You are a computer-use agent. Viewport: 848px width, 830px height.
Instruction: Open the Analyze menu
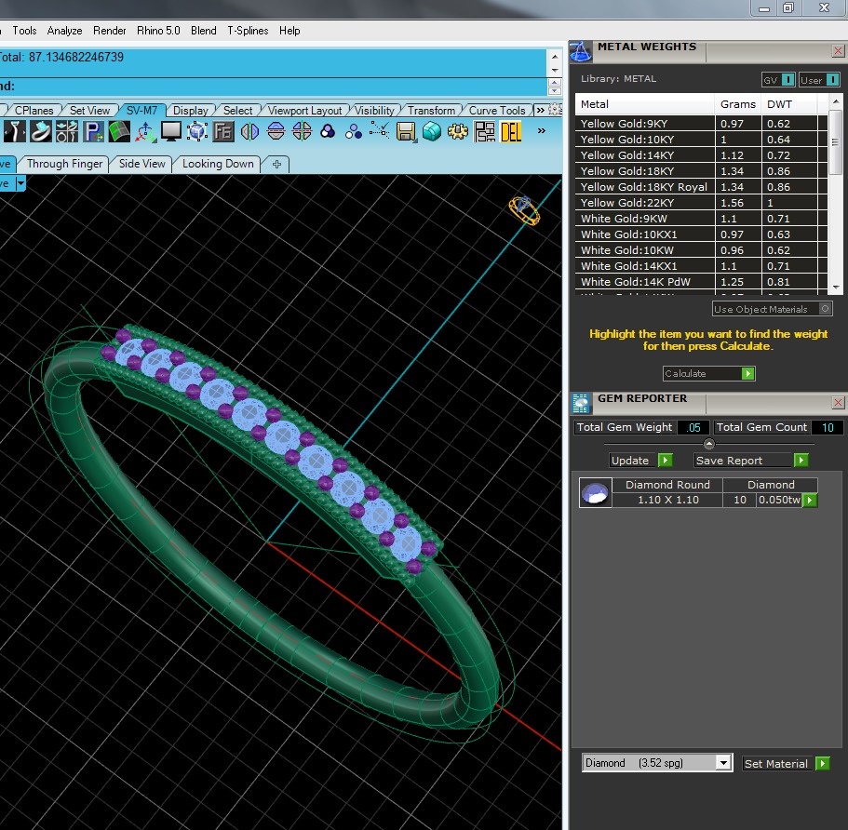coord(64,31)
